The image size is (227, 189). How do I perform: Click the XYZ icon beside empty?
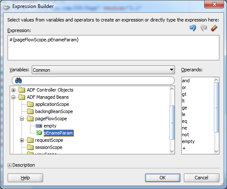[x=38, y=126]
